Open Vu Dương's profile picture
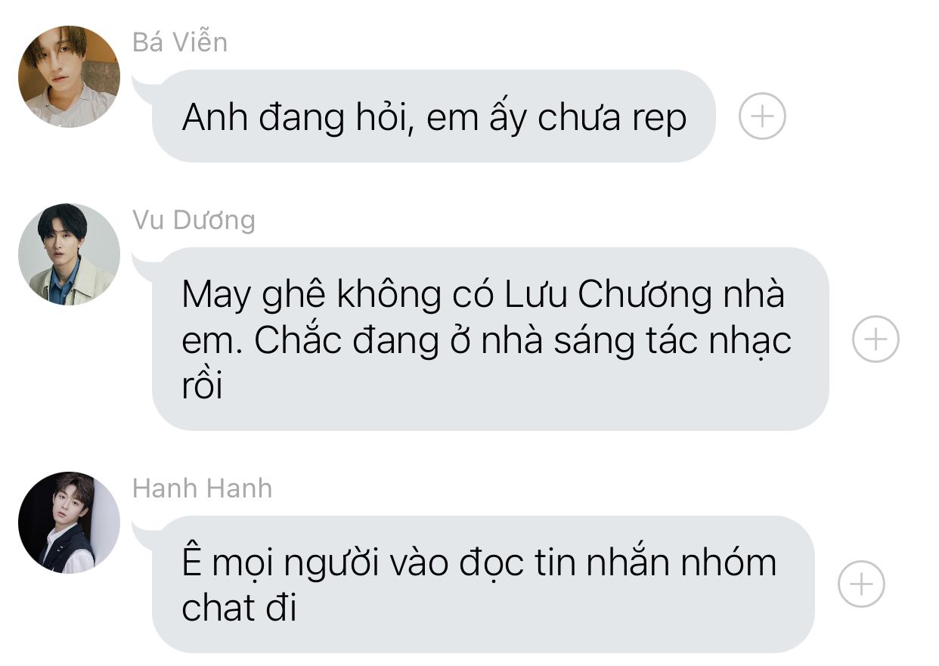 click(69, 254)
